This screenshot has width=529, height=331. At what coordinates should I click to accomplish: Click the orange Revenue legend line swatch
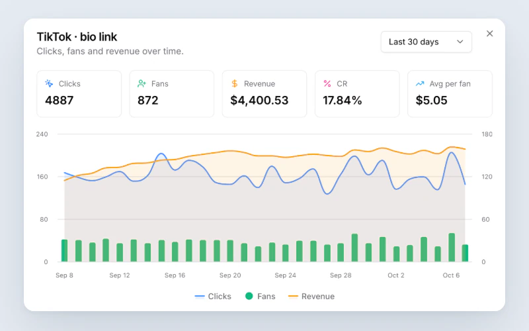point(293,297)
